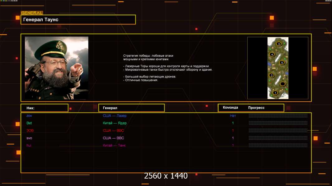332x186 pixels.
Task: Click player svo's nickname
Action: (x=29, y=138)
